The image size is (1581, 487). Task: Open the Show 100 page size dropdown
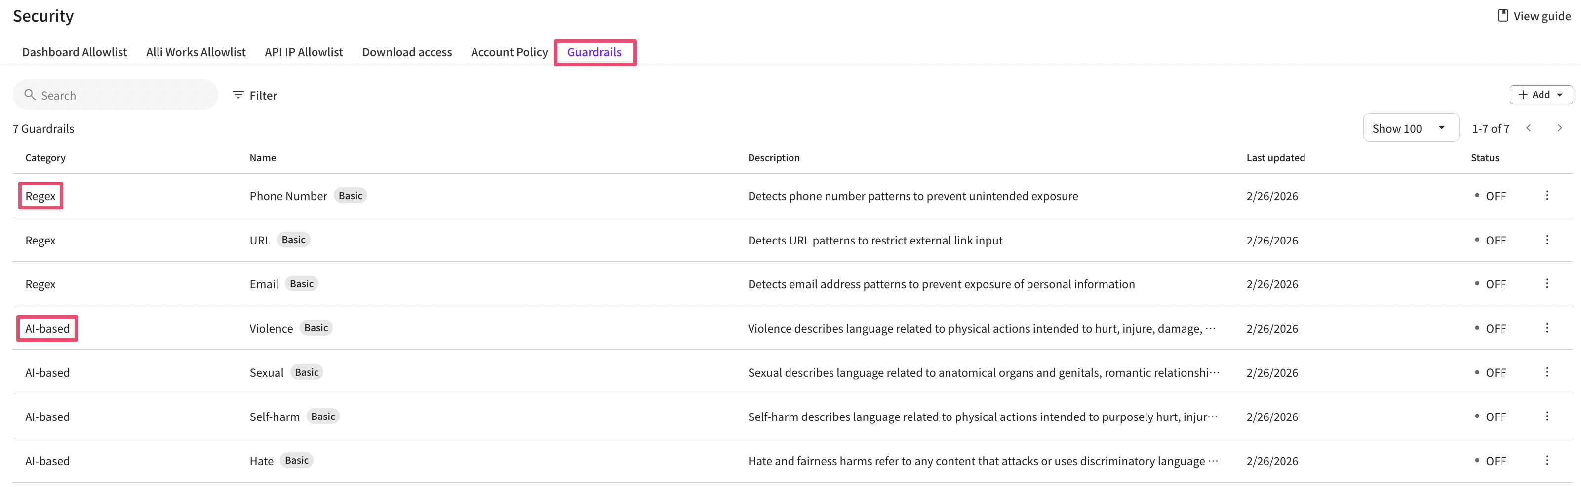[1410, 128]
